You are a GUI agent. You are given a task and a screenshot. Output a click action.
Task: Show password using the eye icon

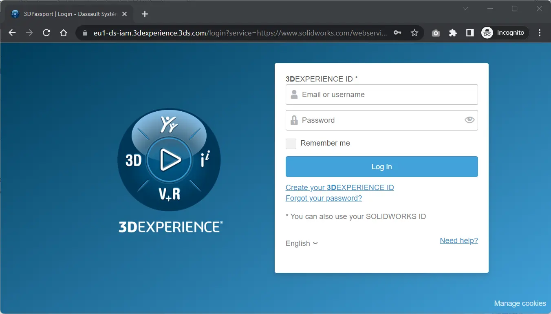pos(469,120)
